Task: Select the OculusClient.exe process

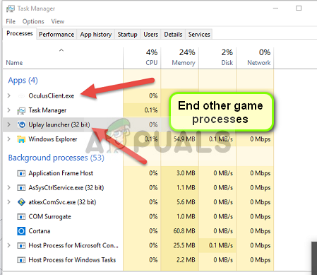Action: click(52, 95)
